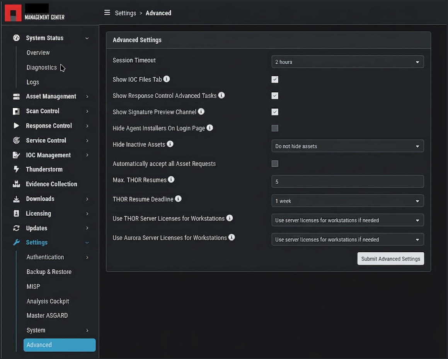
Task: Open the THOR Resume Deadline dropdown
Action: [347, 201]
